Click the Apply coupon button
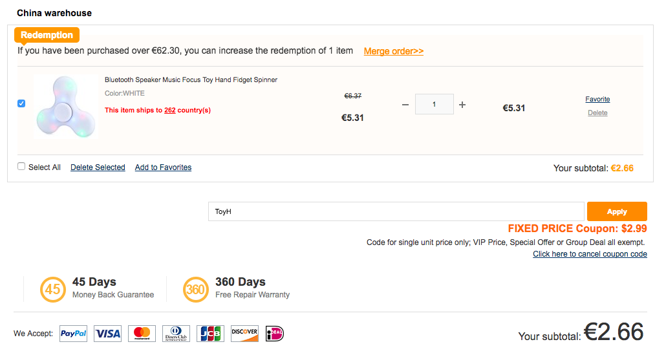The height and width of the screenshot is (353, 655). click(616, 211)
